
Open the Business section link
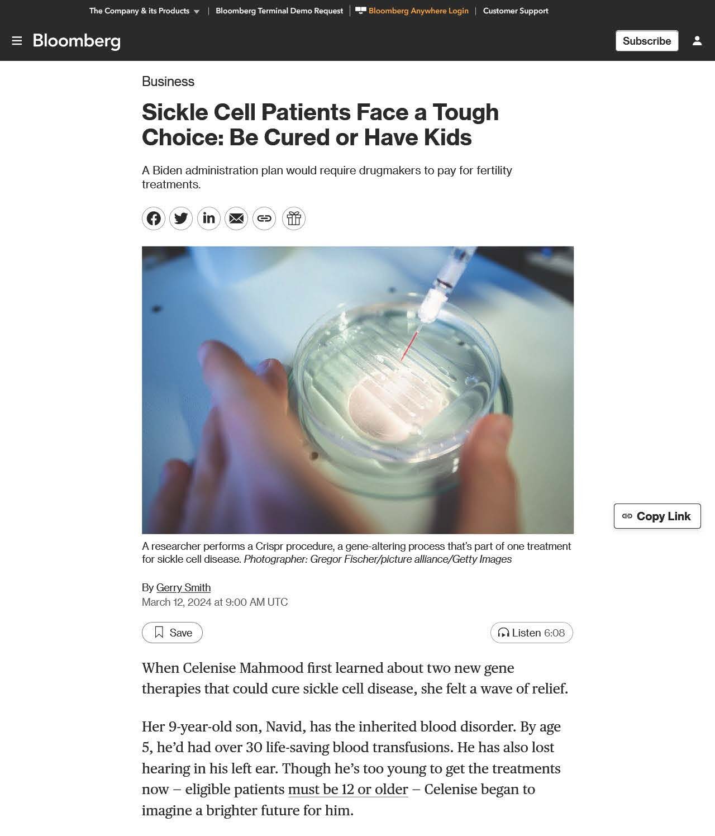(x=168, y=82)
